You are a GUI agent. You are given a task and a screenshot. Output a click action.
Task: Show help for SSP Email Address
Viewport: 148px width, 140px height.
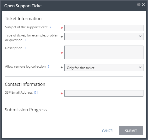36,93
